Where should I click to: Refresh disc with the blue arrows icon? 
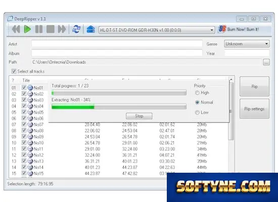tap(76, 29)
